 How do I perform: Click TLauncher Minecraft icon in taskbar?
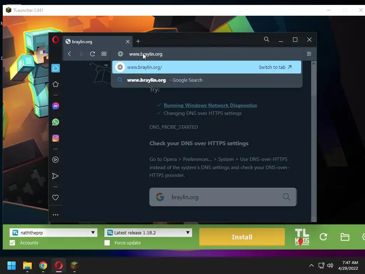[74, 265]
